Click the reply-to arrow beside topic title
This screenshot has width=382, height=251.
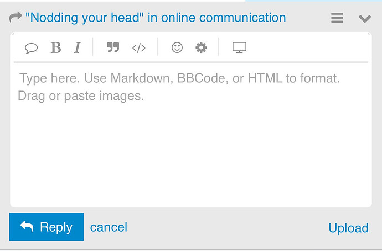click(16, 18)
